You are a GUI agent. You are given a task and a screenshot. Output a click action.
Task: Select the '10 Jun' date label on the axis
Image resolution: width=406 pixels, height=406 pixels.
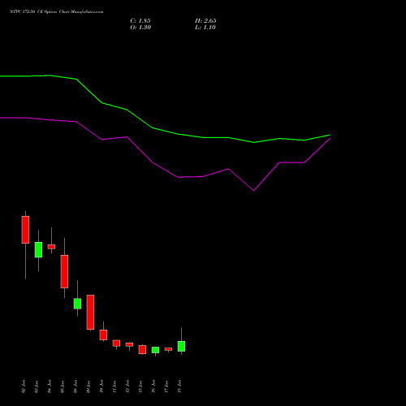point(101,387)
